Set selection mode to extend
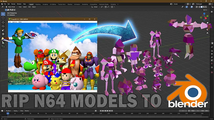The image size is (214, 120). point(8,10)
